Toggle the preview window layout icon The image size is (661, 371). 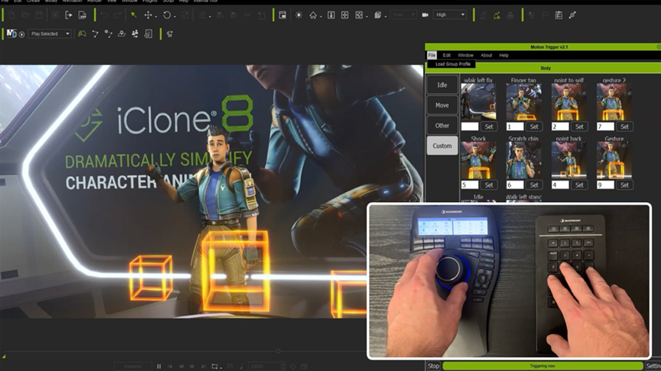282,15
